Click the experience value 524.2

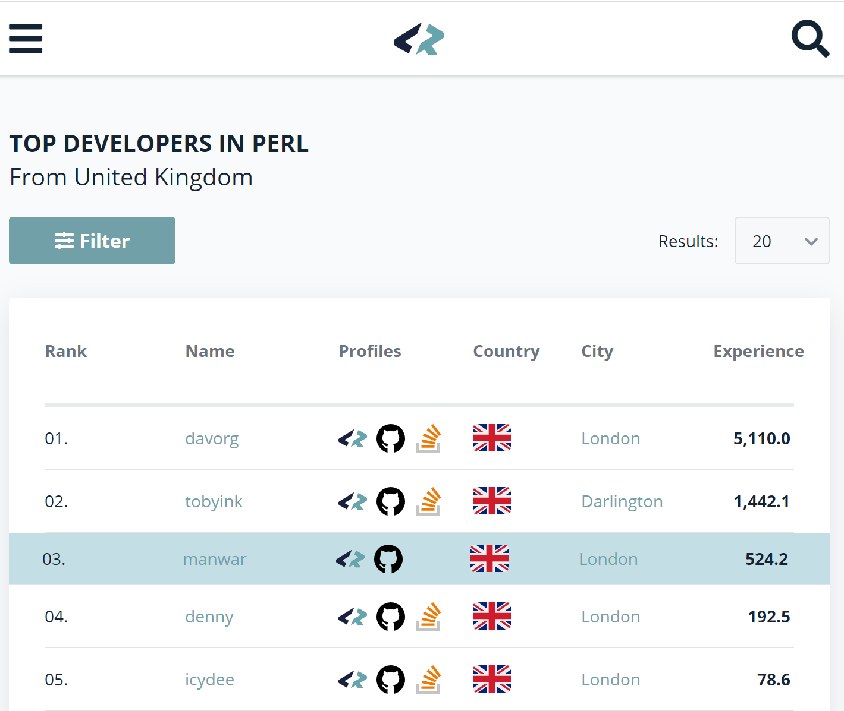pyautogui.click(x=767, y=559)
